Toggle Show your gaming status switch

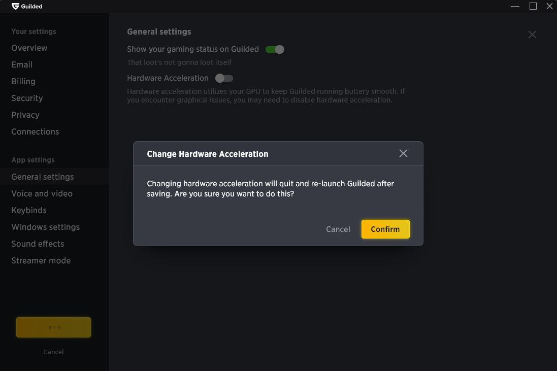275,49
